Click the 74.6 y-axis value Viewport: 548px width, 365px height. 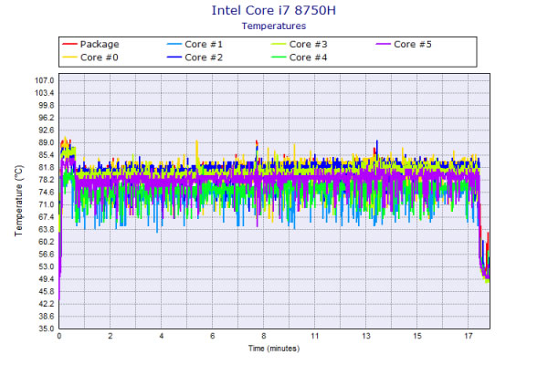[46, 193]
